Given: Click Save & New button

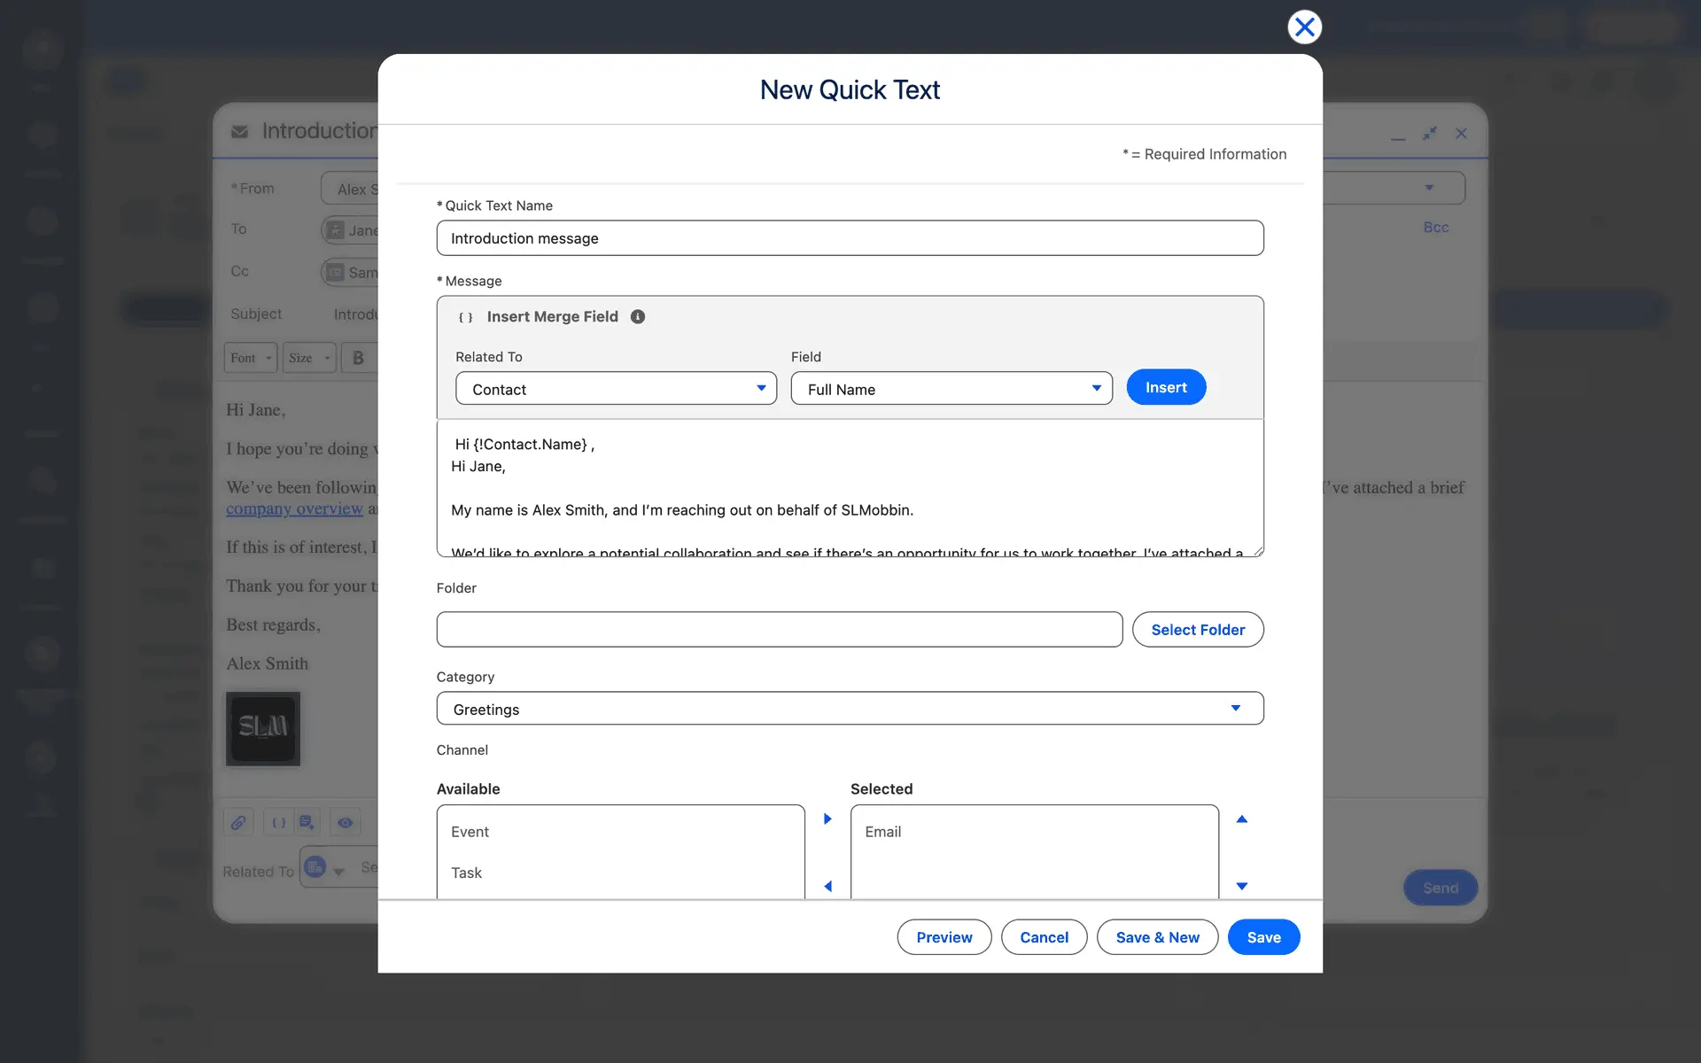Looking at the screenshot, I should [1157, 937].
